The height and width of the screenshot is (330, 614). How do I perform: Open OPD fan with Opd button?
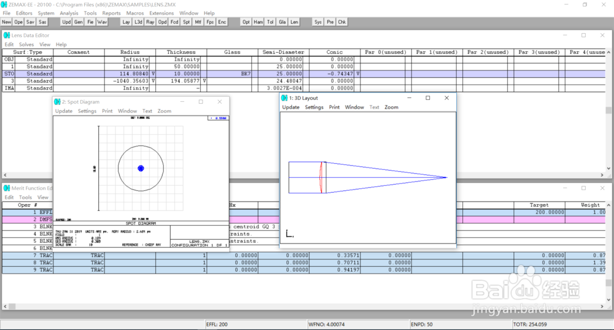[162, 22]
